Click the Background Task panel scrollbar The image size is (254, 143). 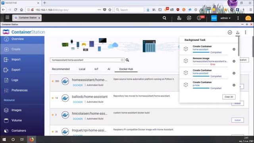click(239, 46)
